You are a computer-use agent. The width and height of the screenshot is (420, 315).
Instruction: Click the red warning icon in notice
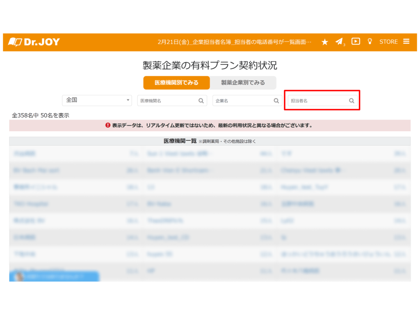click(x=108, y=126)
